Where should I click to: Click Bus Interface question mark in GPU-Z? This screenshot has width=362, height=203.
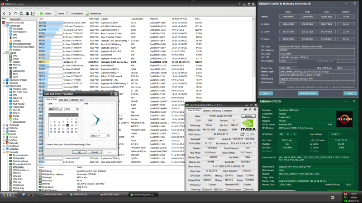(255, 143)
